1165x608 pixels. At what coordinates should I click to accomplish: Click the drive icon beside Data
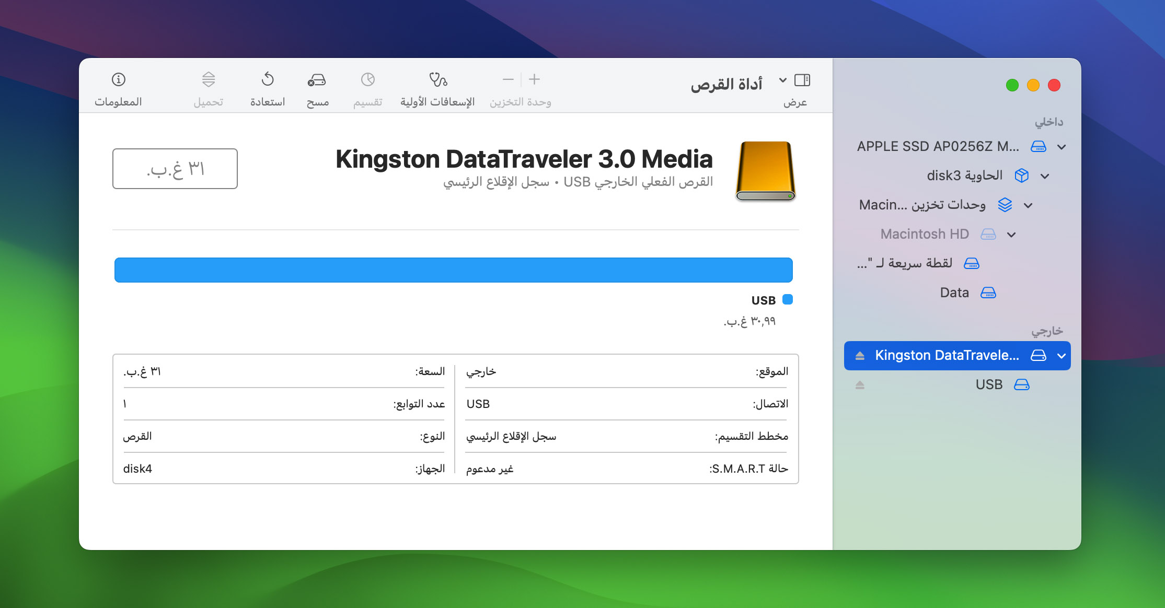click(x=988, y=293)
